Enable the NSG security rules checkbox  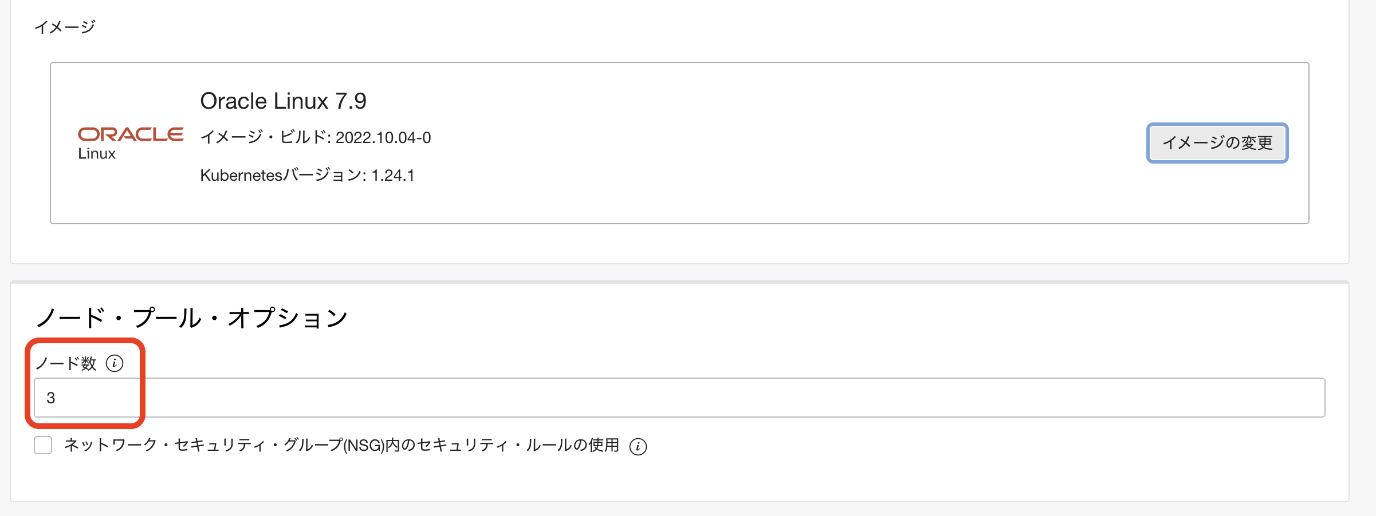pyautogui.click(x=43, y=445)
